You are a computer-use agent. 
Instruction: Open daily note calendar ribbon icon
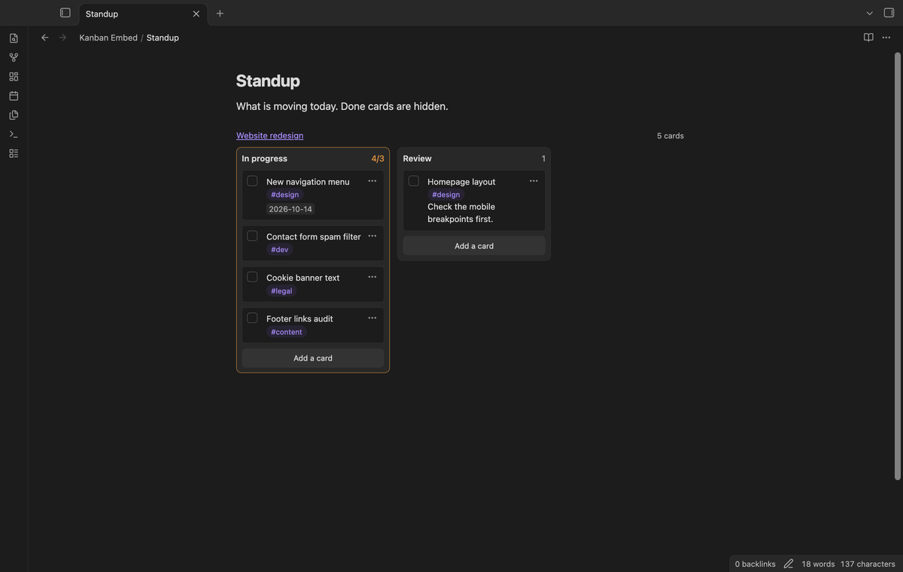[14, 96]
